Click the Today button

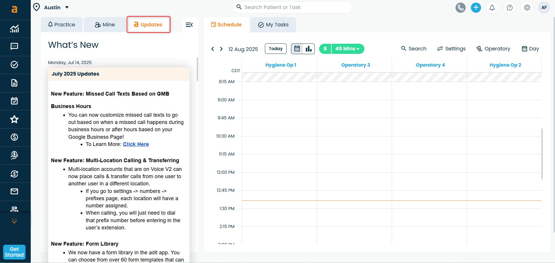[x=275, y=49]
